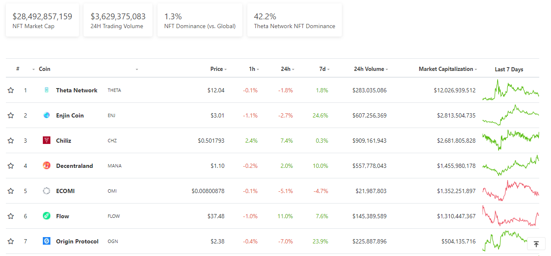Image resolution: width=551 pixels, height=256 pixels.
Task: Click the OGN ticker symbol
Action: (113, 241)
